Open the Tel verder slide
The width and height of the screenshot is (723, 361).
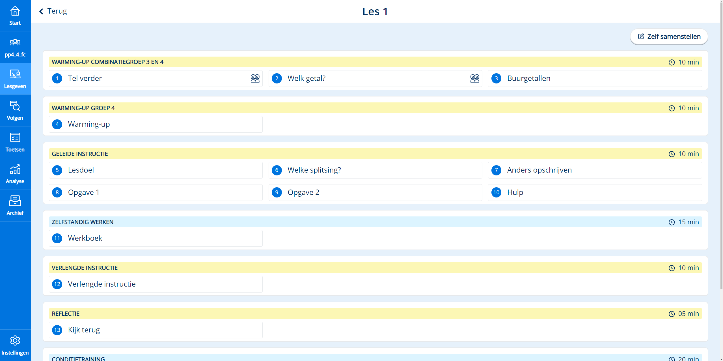tap(156, 78)
